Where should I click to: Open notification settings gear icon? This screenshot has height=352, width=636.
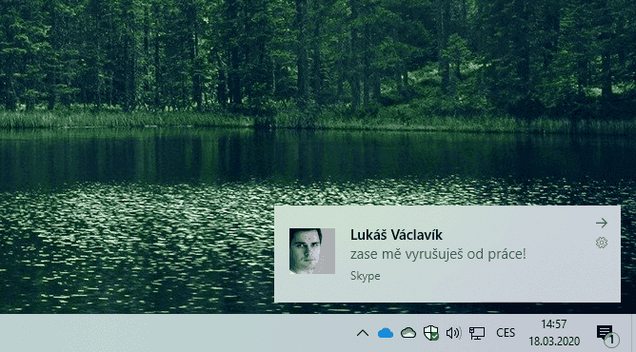(602, 243)
